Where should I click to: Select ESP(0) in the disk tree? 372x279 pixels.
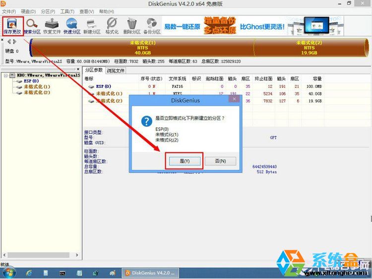[x=31, y=81]
